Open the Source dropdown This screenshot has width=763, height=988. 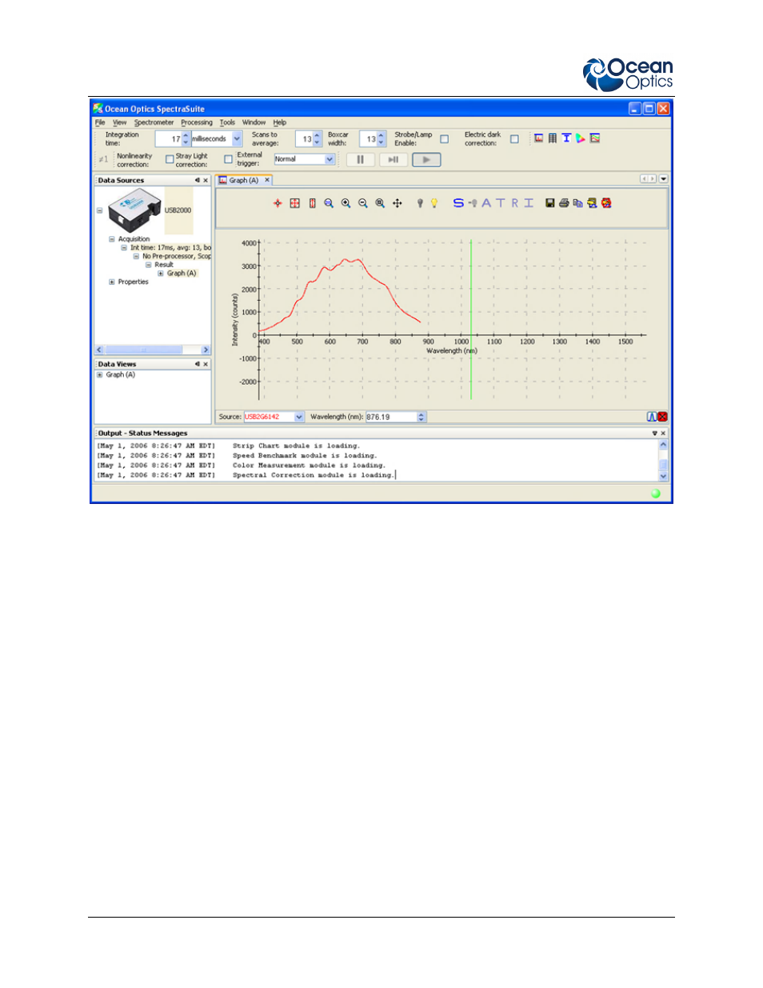pyautogui.click(x=299, y=417)
